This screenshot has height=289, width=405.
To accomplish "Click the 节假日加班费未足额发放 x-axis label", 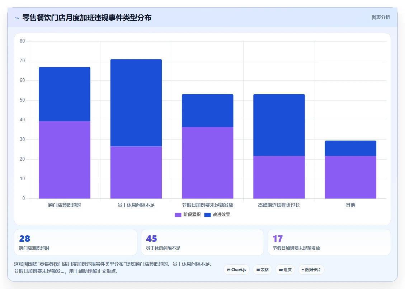I will [208, 205].
